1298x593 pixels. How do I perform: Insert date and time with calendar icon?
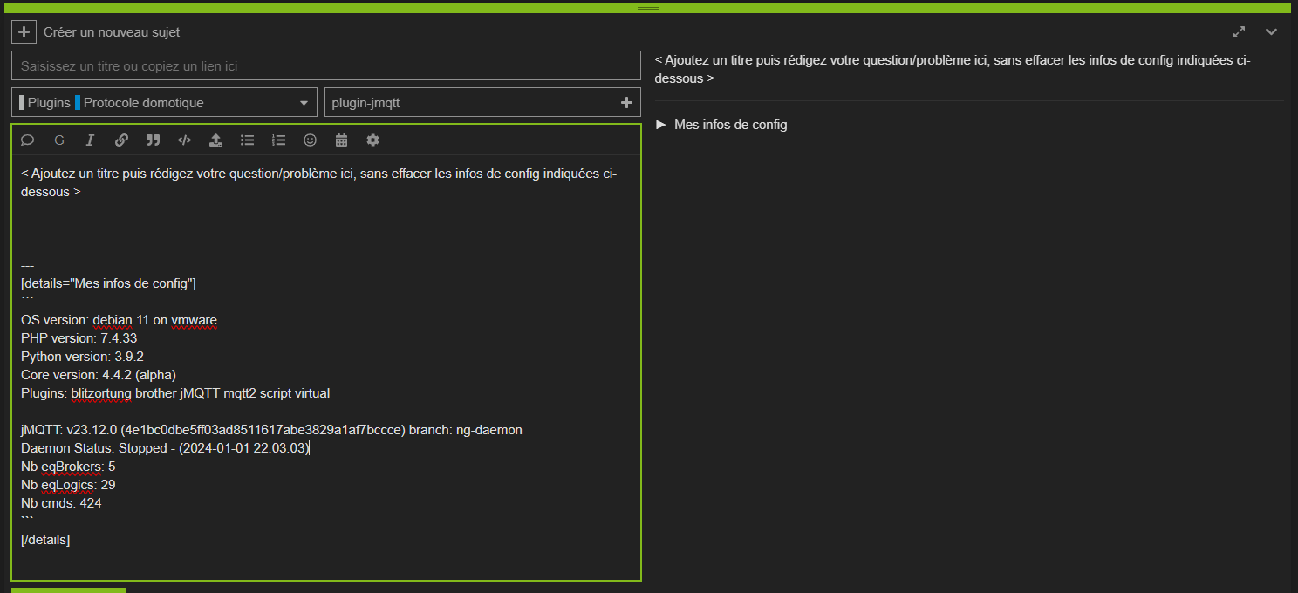(x=341, y=140)
